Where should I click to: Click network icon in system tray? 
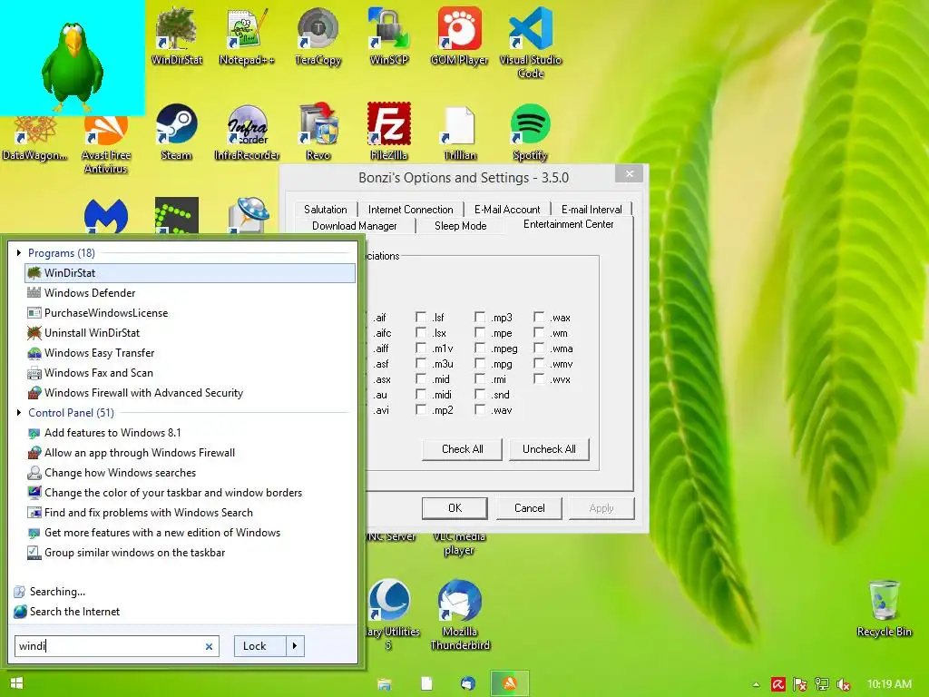coord(822,684)
